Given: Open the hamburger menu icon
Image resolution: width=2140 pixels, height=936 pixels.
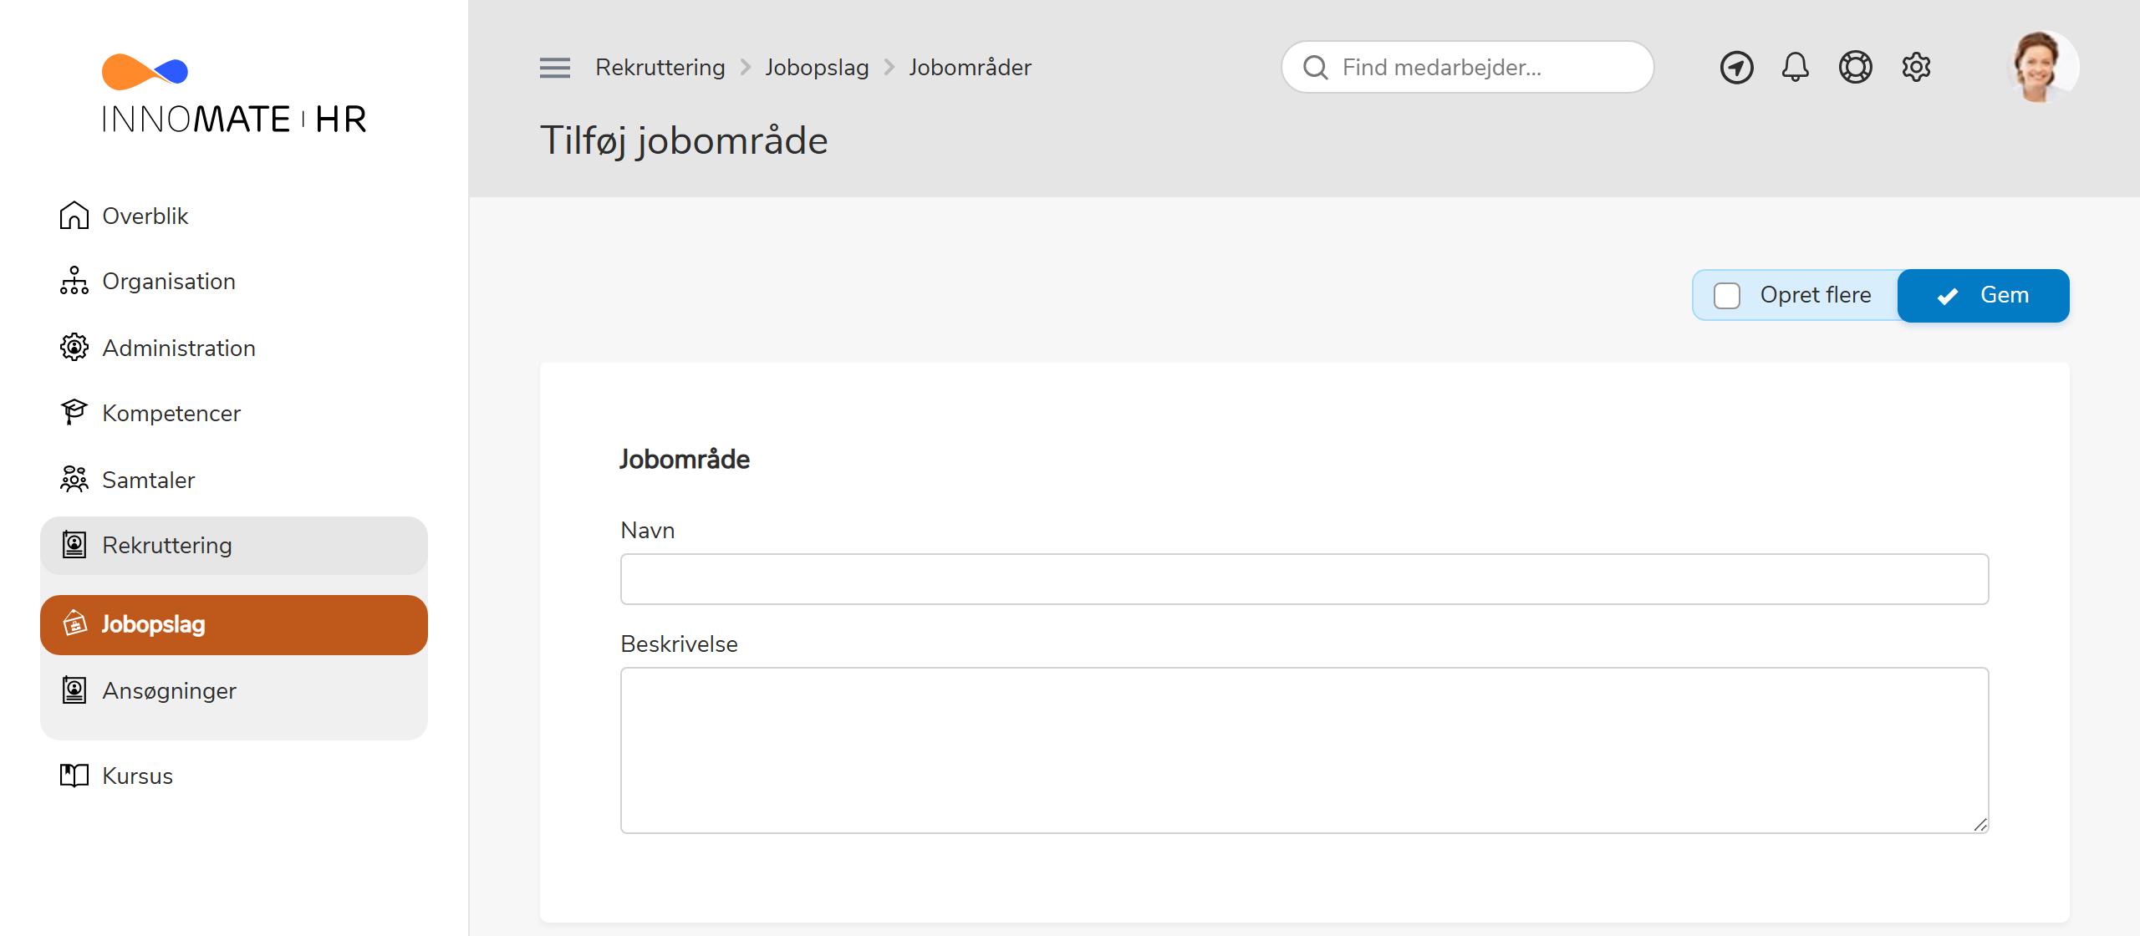Looking at the screenshot, I should pyautogui.click(x=555, y=68).
